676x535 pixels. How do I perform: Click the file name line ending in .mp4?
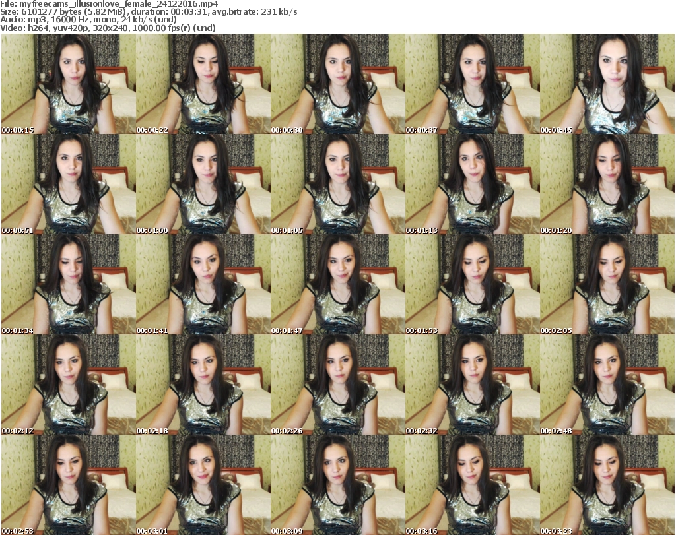[109, 4]
